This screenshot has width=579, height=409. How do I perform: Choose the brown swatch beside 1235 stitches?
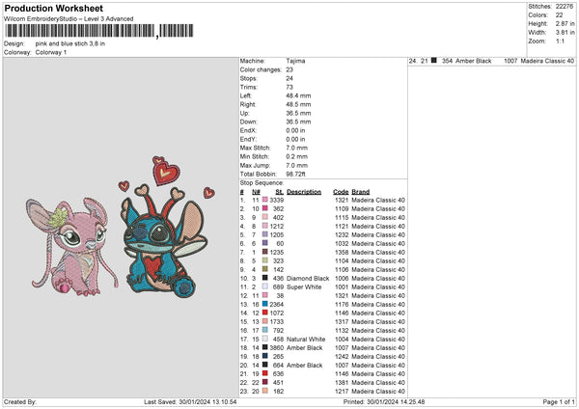[264, 252]
